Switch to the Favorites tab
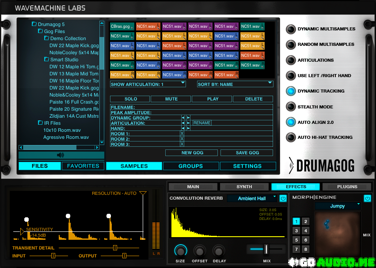Screen dimensions: 376x268 (x=83, y=166)
